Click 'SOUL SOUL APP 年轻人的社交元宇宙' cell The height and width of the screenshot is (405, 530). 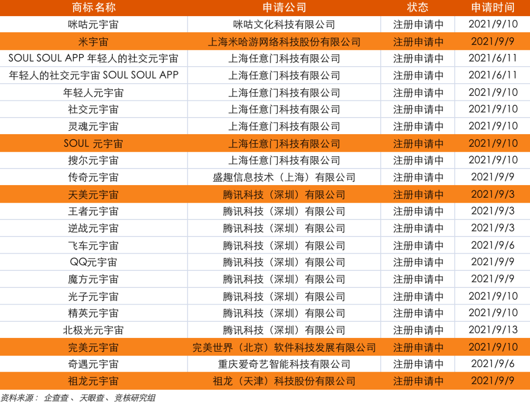93,58
